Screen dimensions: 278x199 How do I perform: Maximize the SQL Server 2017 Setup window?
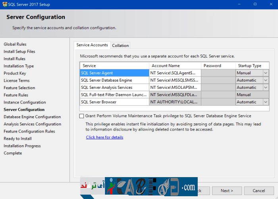pos(255,4)
